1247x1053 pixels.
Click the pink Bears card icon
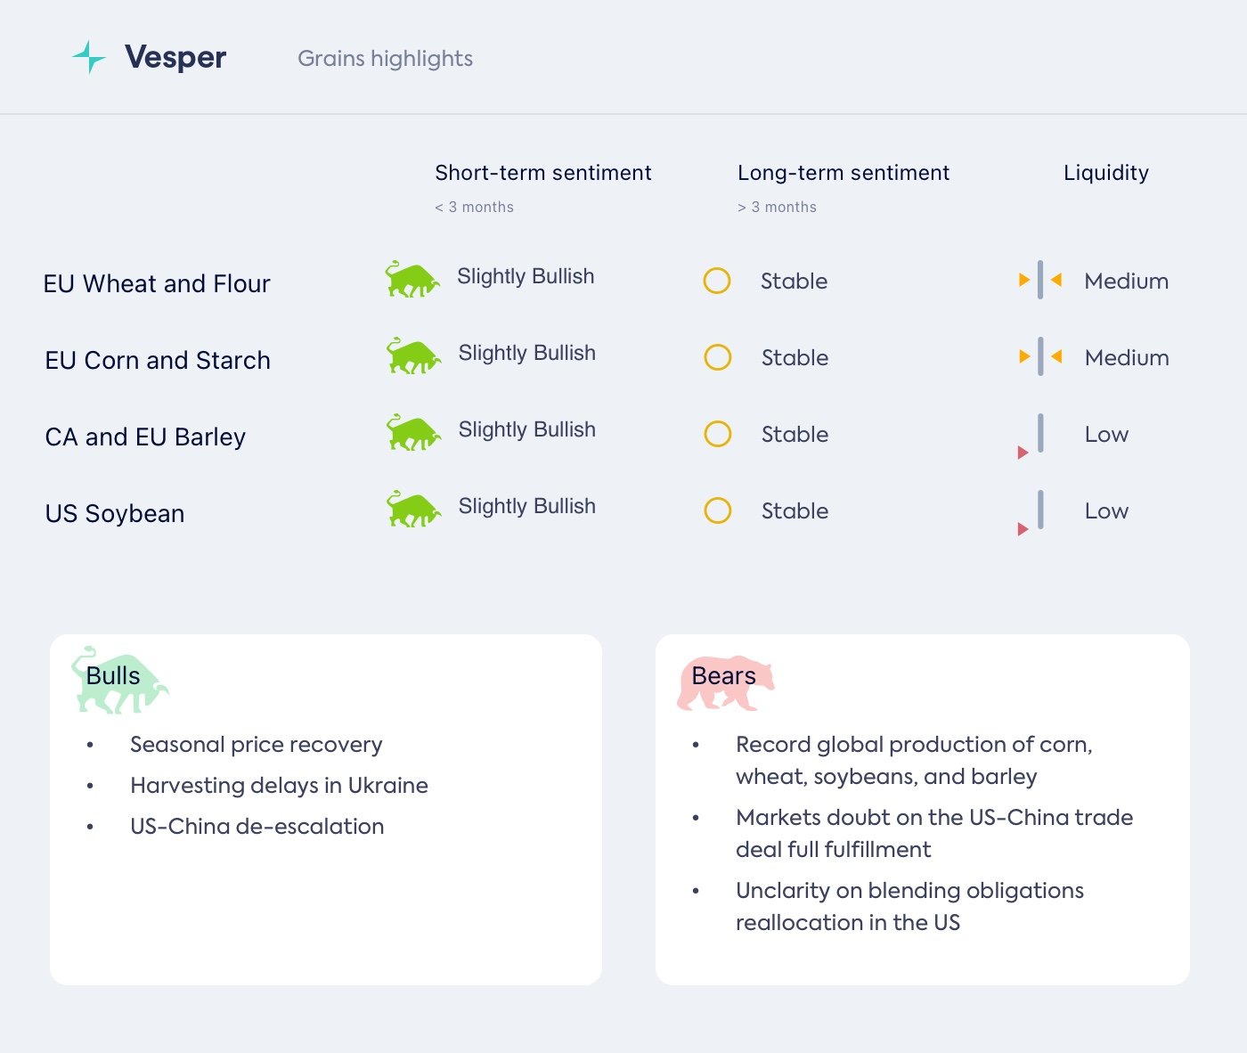click(x=725, y=682)
